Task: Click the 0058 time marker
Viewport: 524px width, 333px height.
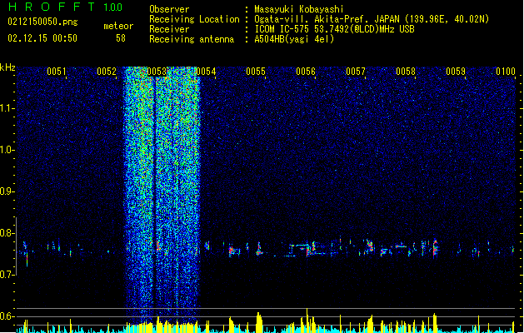Action: click(406, 72)
